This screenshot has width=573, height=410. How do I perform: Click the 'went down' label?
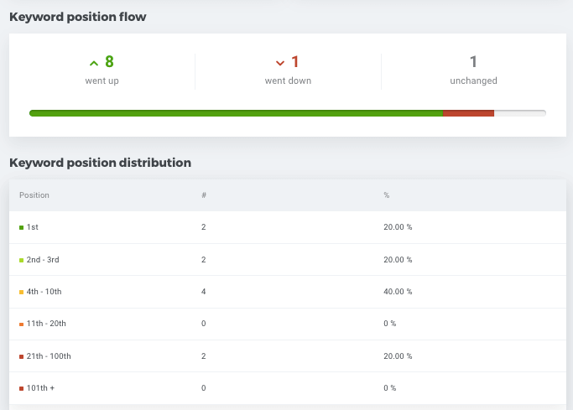[288, 80]
